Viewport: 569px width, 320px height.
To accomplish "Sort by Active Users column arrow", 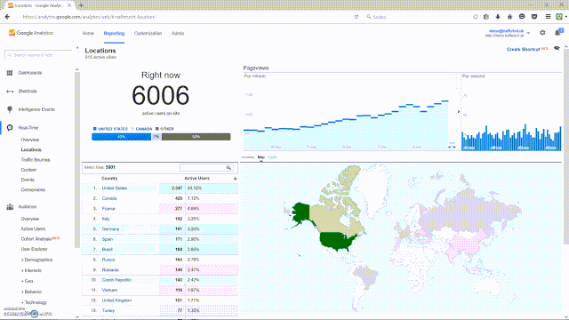I will (235, 178).
